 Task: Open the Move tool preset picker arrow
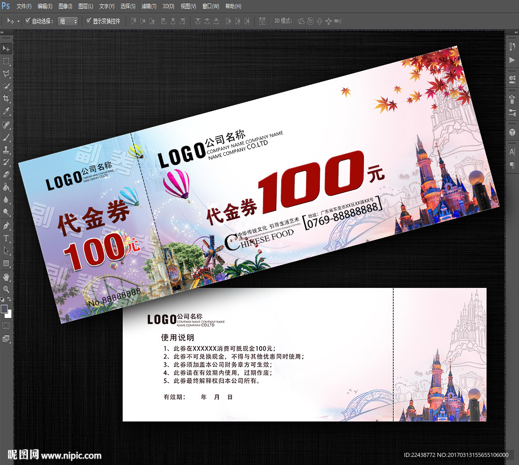click(x=18, y=21)
